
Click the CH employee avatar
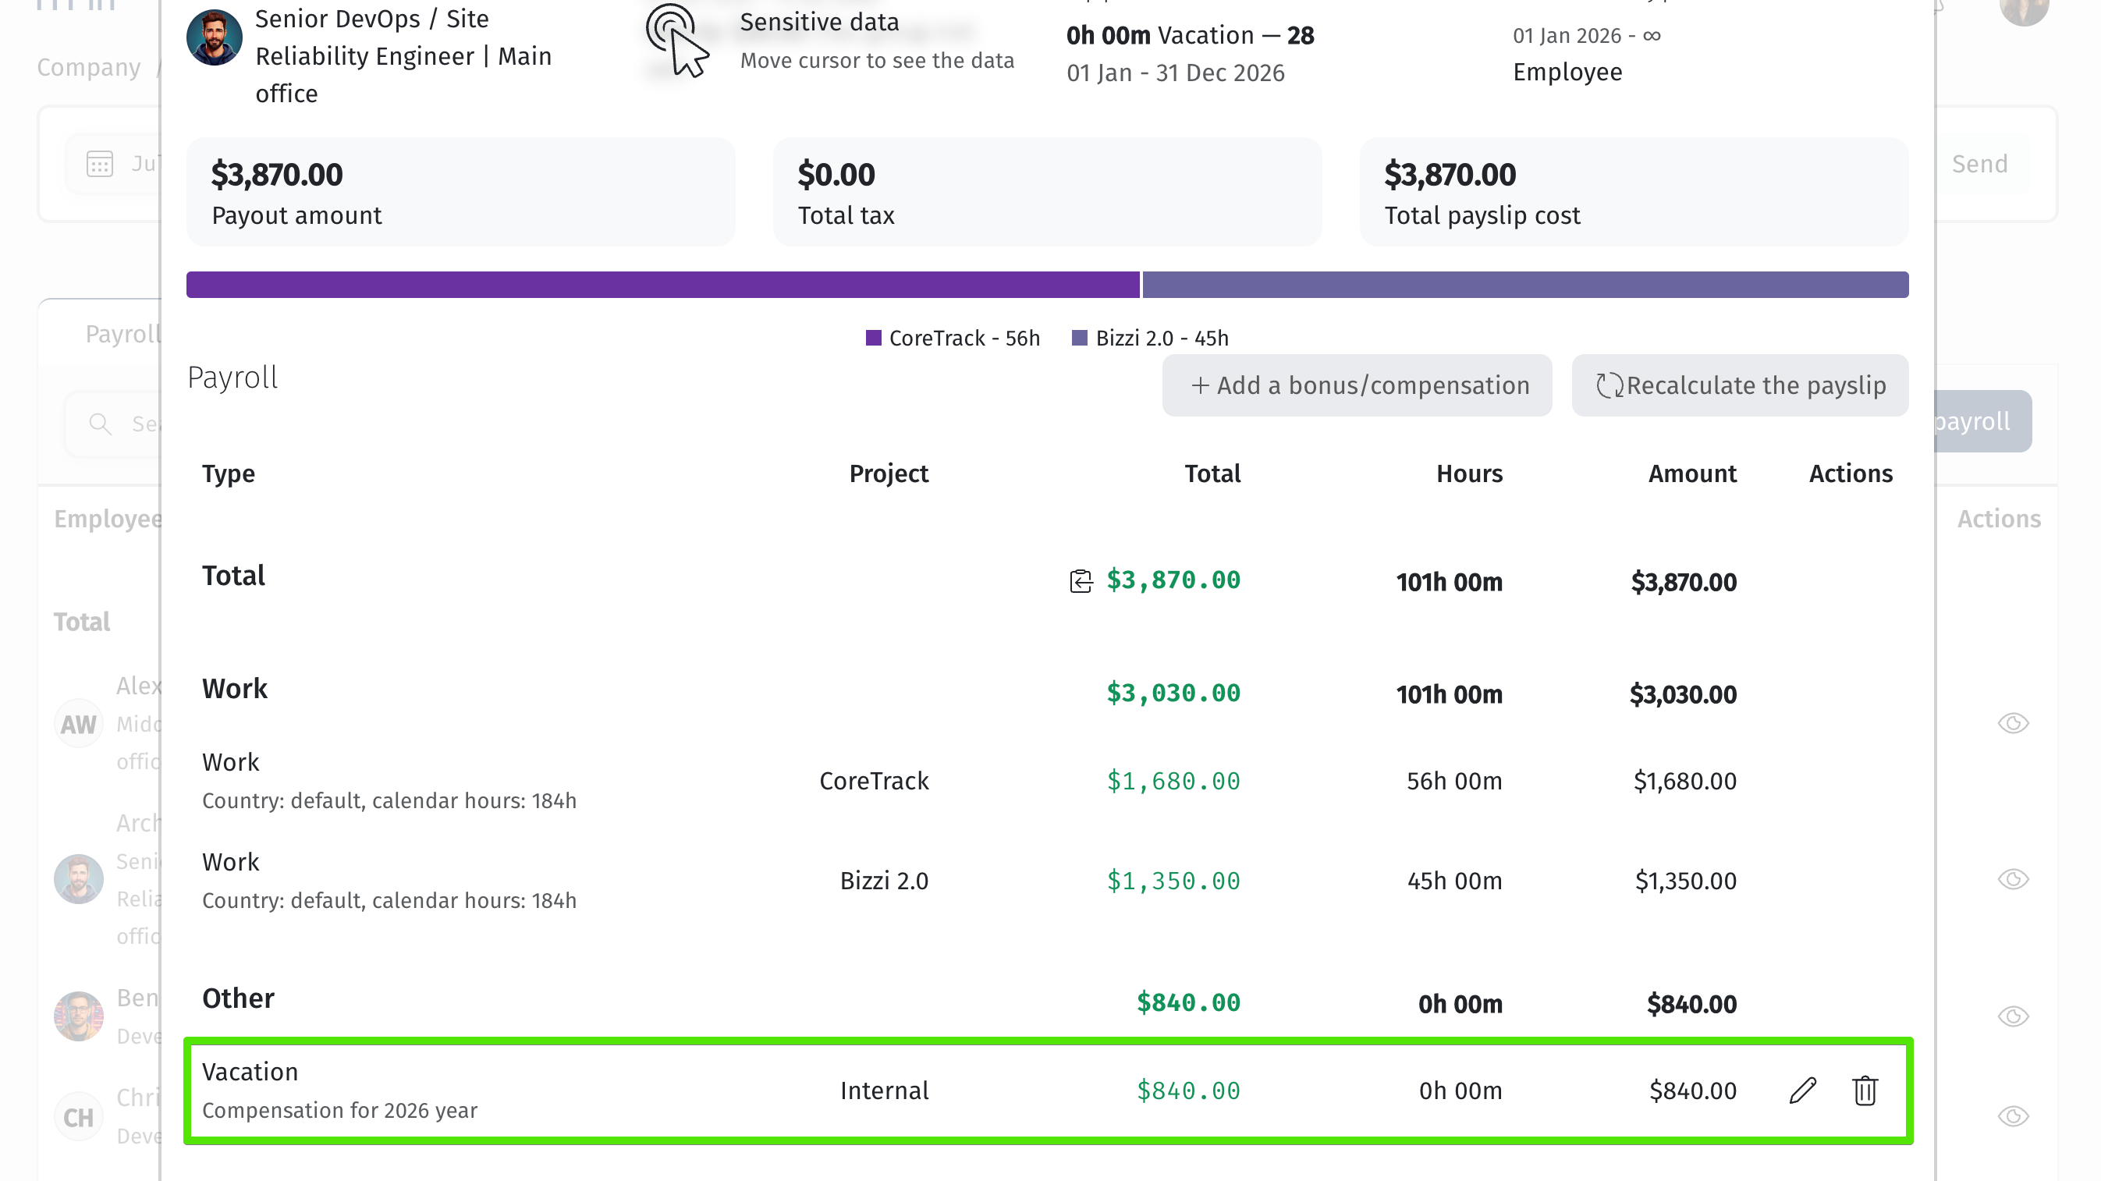(78, 1116)
